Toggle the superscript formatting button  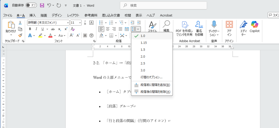tap(66, 29)
